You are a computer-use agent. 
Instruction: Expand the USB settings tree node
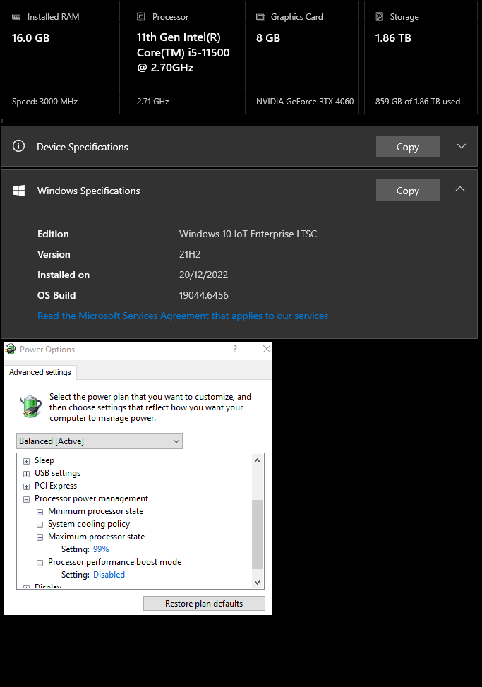tap(26, 474)
